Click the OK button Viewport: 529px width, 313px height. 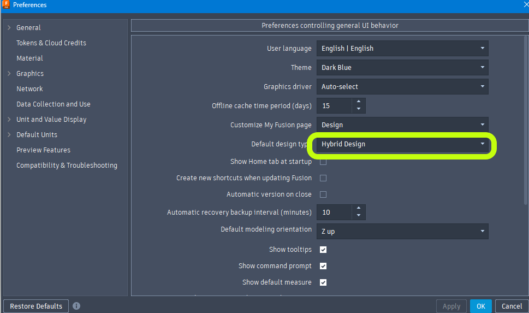[480, 306]
